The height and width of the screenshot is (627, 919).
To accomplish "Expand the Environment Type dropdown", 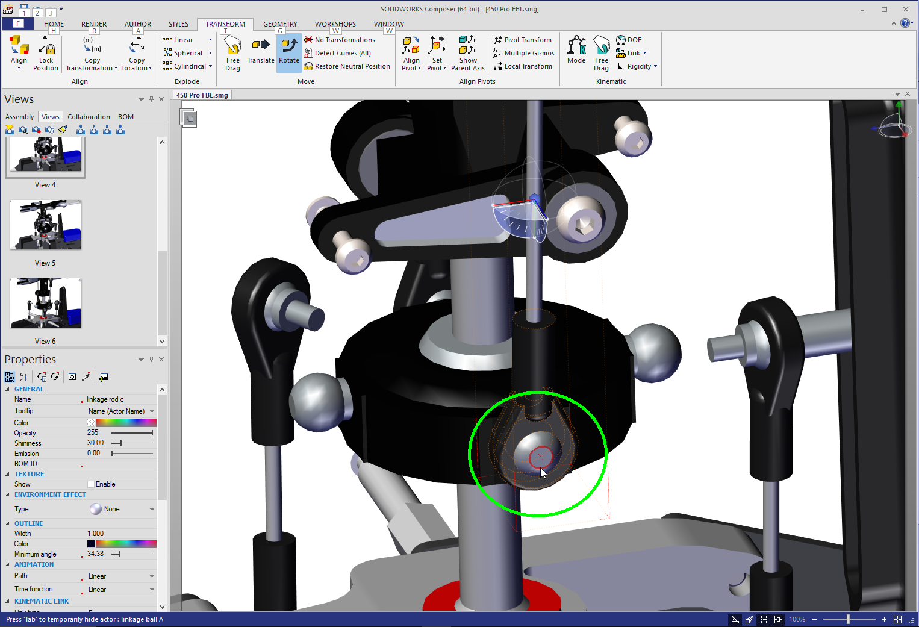I will coord(152,509).
